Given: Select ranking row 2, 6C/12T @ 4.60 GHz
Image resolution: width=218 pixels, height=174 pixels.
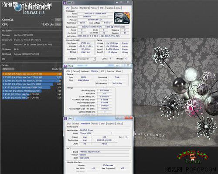Looking at the screenshot, I should click(32, 77).
